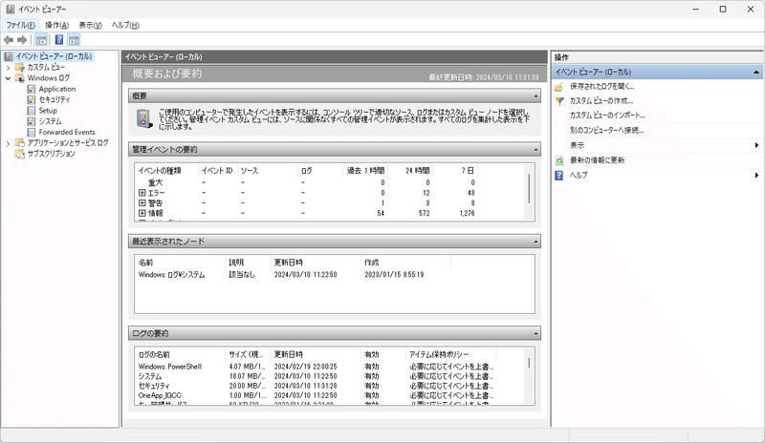Select the Windows ログ¥システム recent node row
765x443 pixels.
[334, 275]
